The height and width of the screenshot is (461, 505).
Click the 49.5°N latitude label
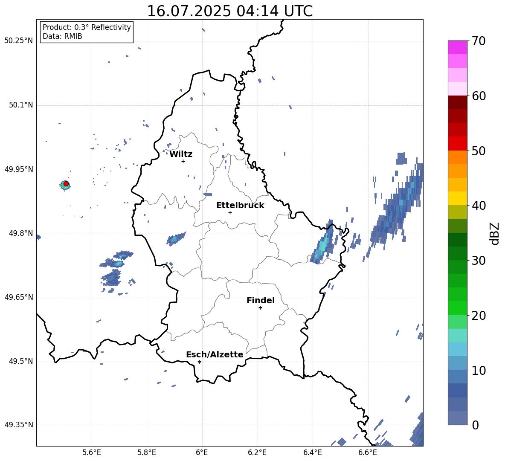coord(21,361)
